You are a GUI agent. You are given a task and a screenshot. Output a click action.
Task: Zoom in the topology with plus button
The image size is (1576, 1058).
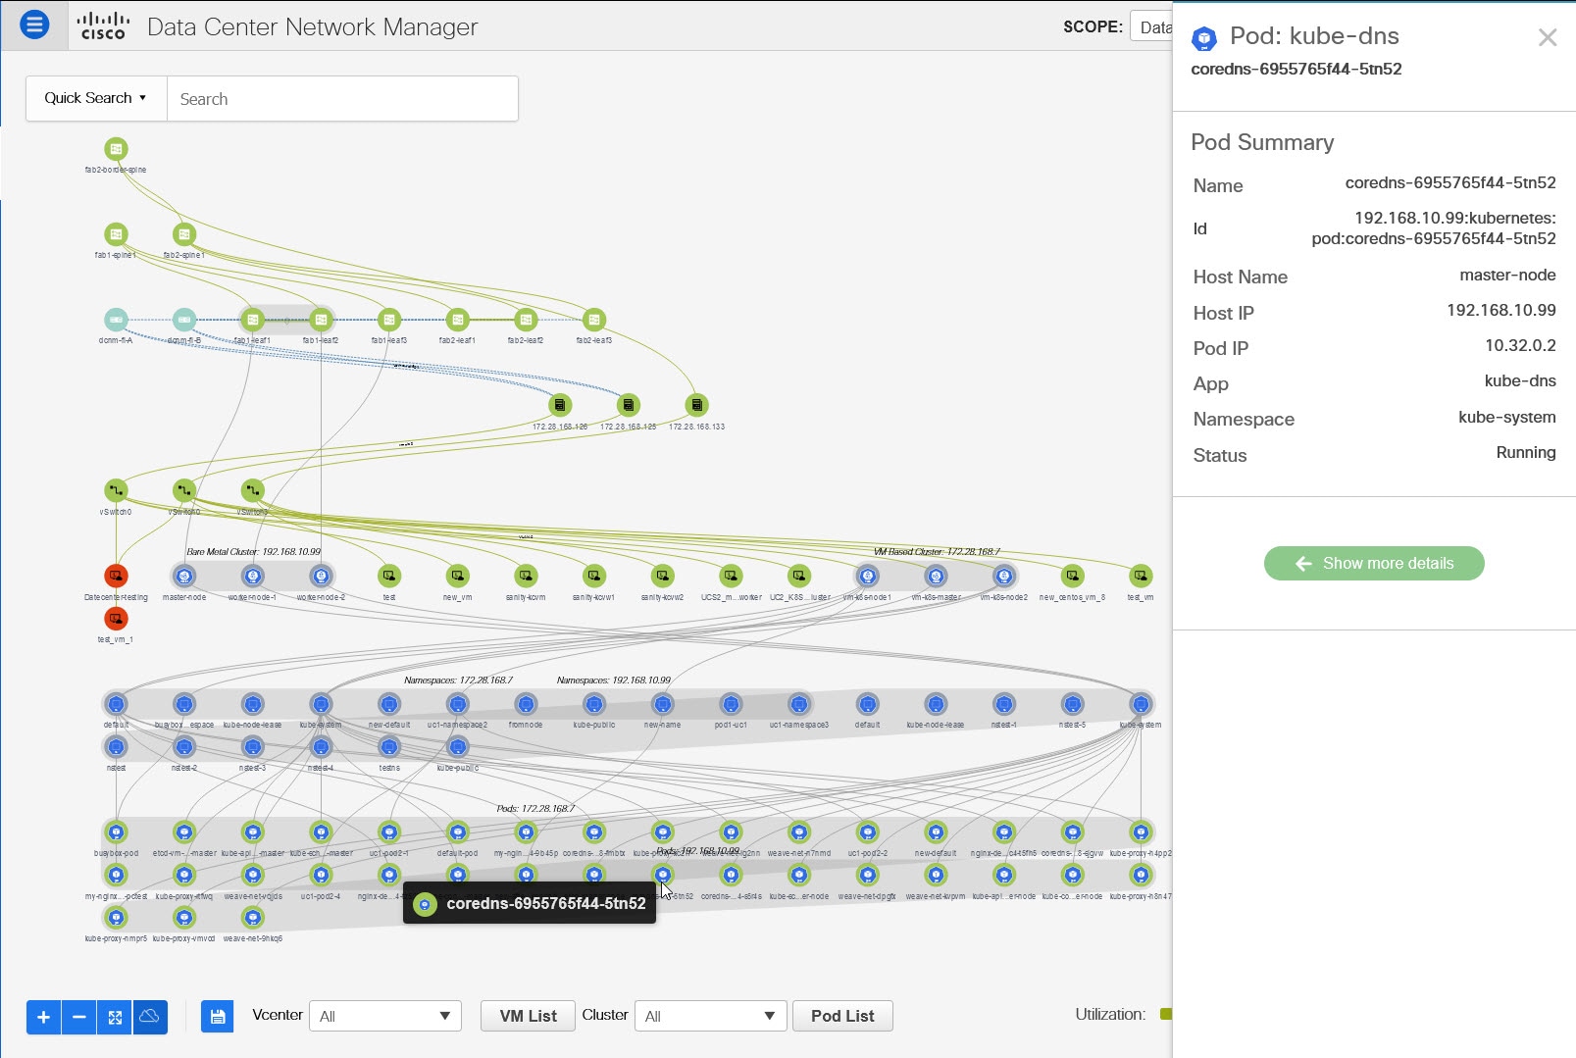43,1017
